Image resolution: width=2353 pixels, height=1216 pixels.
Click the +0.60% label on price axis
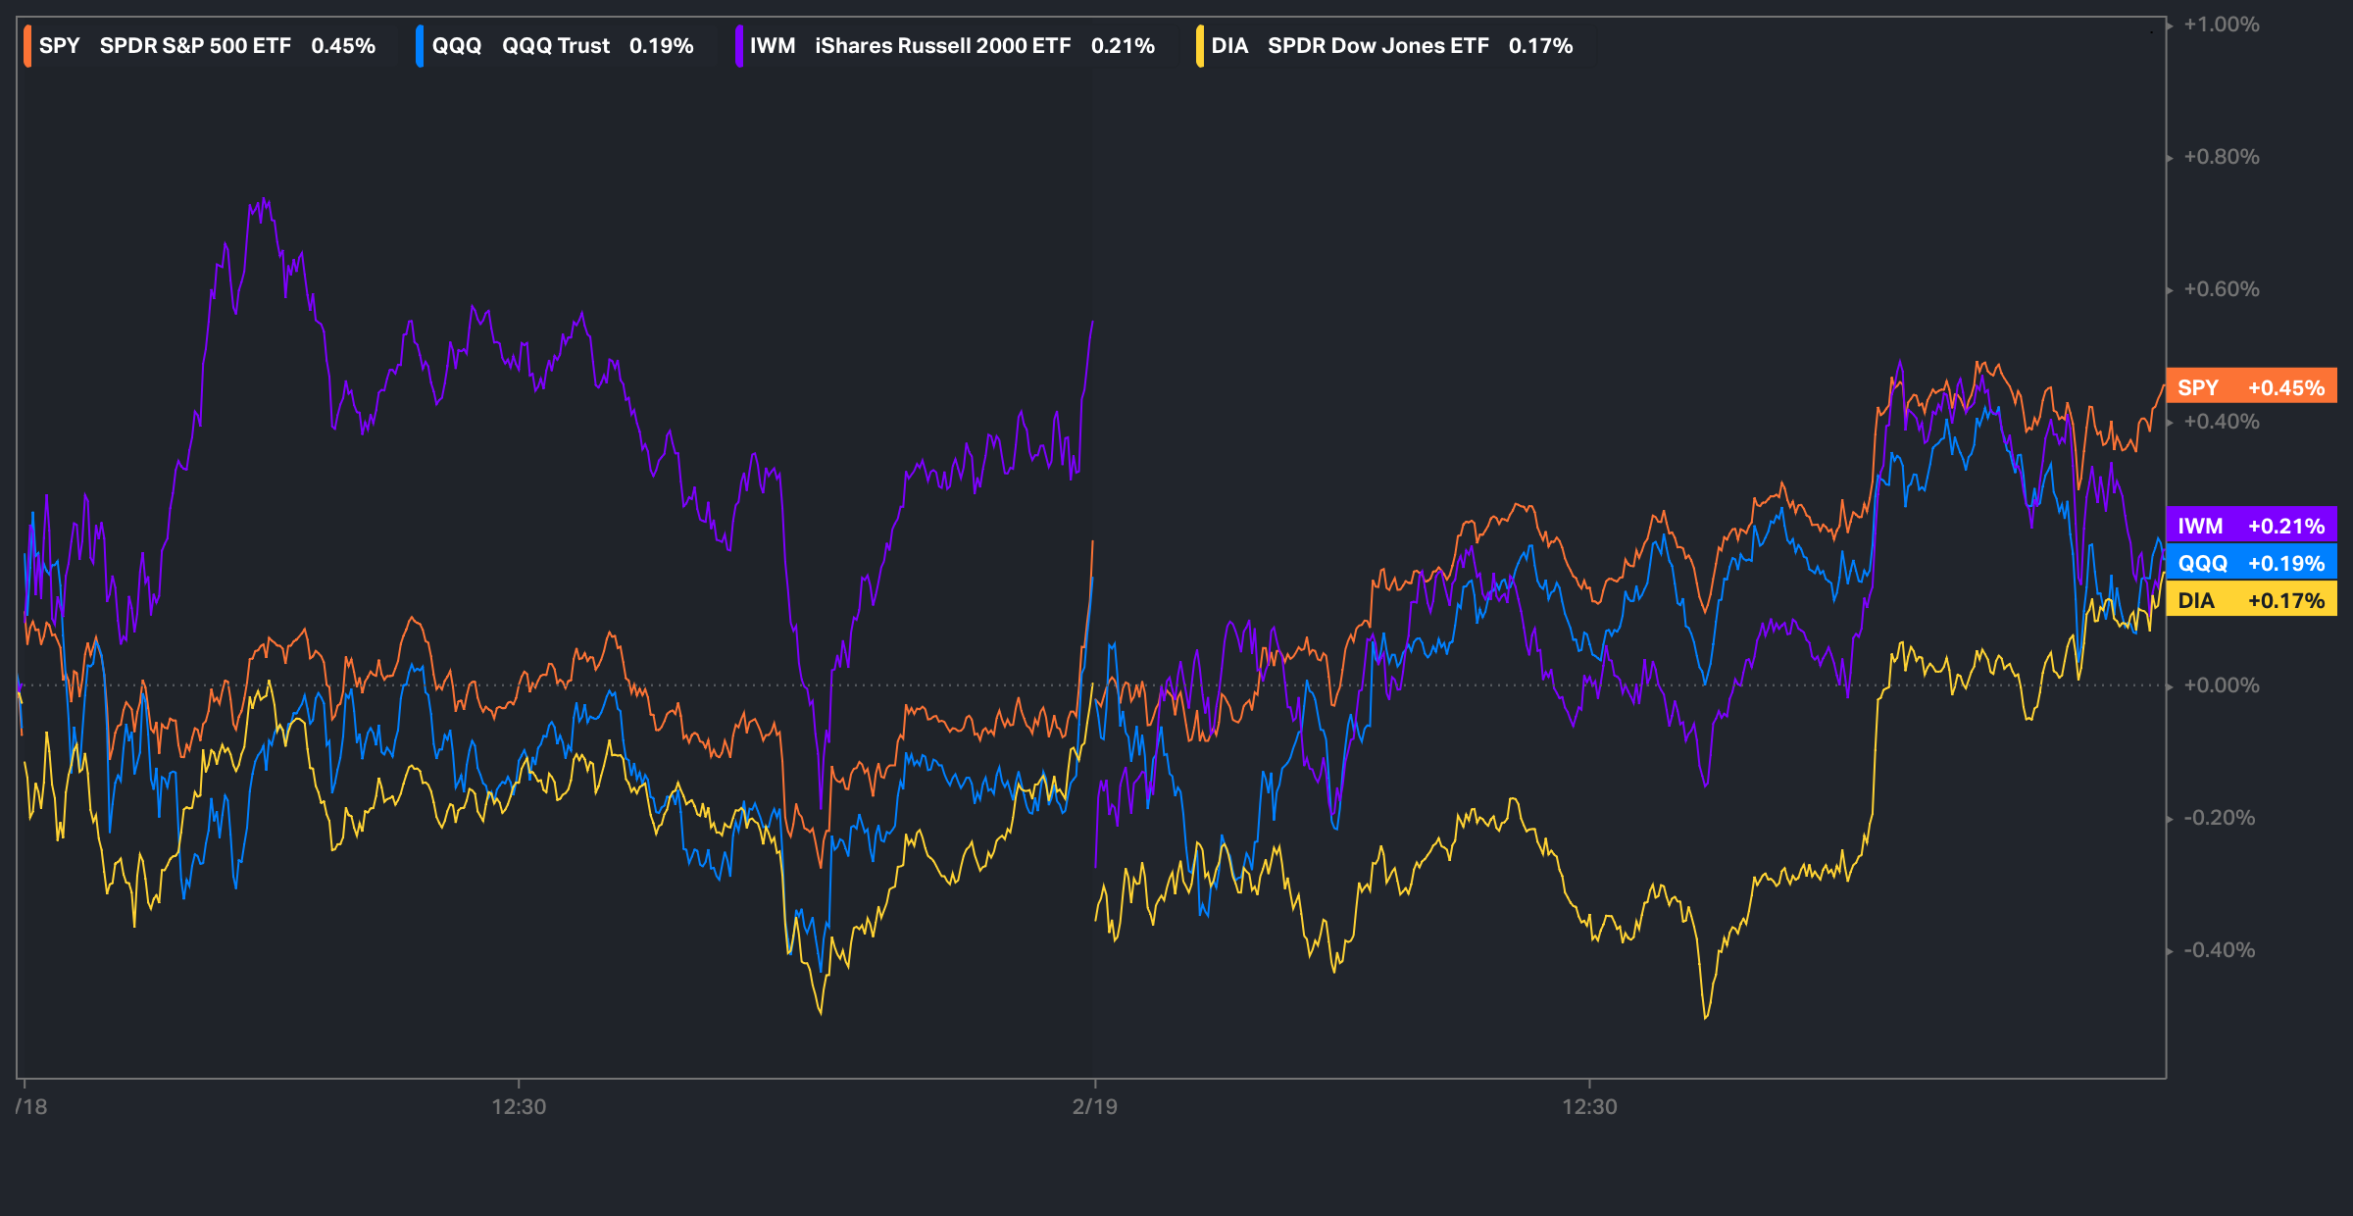click(x=2222, y=289)
